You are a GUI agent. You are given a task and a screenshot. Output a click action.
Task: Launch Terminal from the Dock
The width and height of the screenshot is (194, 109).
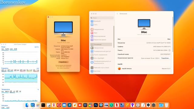43,105
